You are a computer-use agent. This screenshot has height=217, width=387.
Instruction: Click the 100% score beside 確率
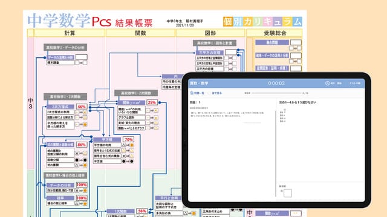pos(82,198)
